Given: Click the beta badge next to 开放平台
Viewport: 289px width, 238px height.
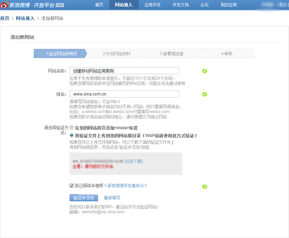Looking at the screenshot, I should (x=60, y=5).
